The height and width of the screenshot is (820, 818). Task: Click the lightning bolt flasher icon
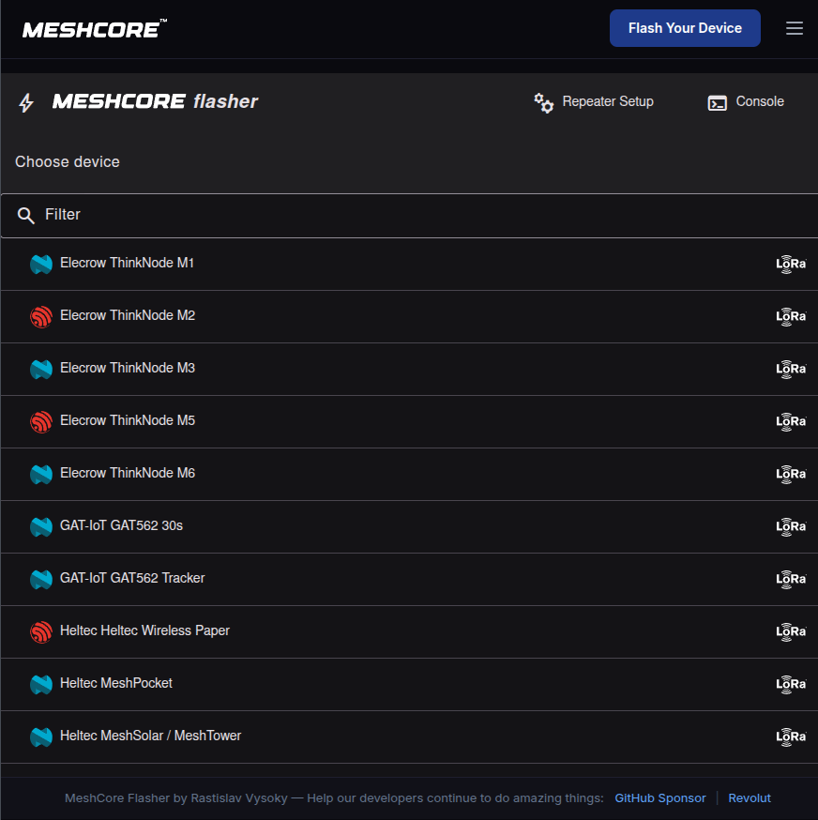point(26,102)
